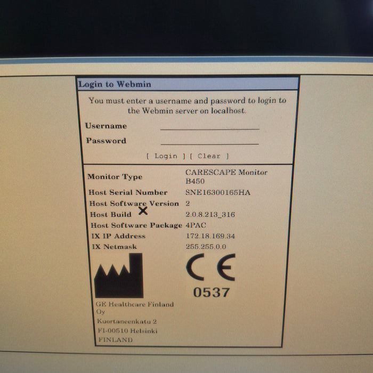
Task: Click the GE Healthcare Finland Oy text
Action: 135,307
